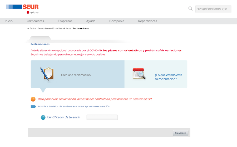This screenshot has height=147, width=237.
Task: Go to the Ayuda menu
Action: tap(91, 21)
